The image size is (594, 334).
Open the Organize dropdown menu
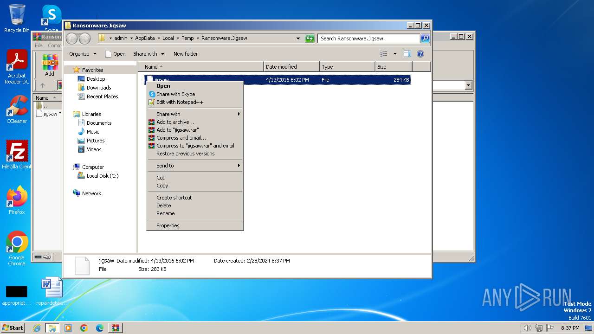[83, 54]
